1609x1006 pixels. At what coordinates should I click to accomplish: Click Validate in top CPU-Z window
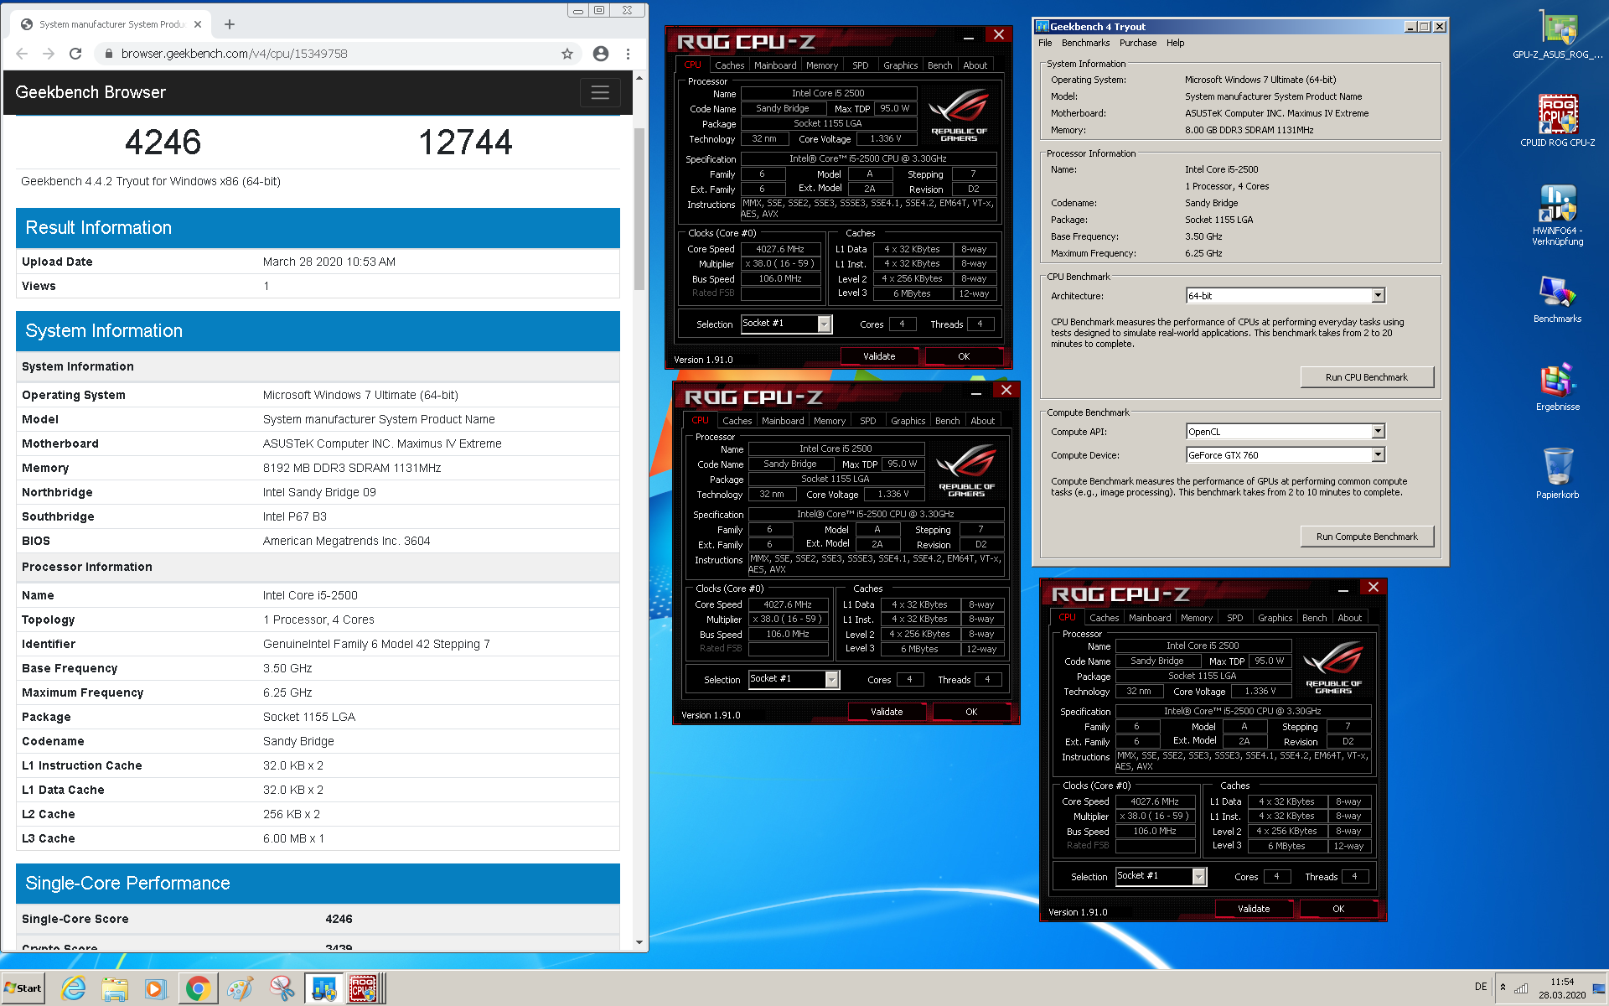[x=879, y=356]
